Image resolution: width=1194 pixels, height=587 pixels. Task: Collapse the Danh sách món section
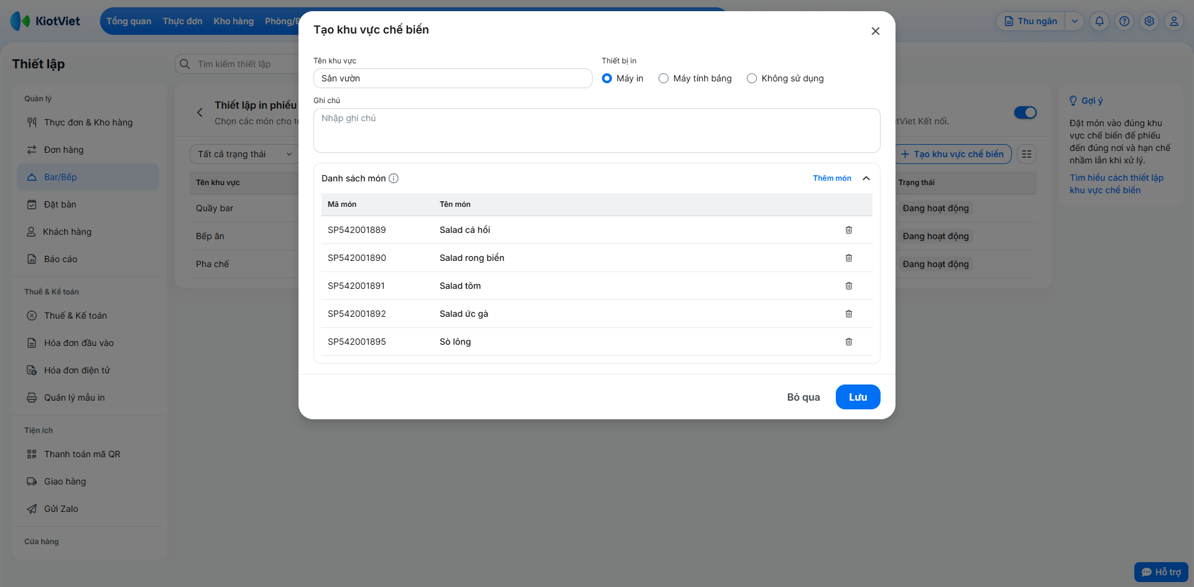click(x=866, y=178)
